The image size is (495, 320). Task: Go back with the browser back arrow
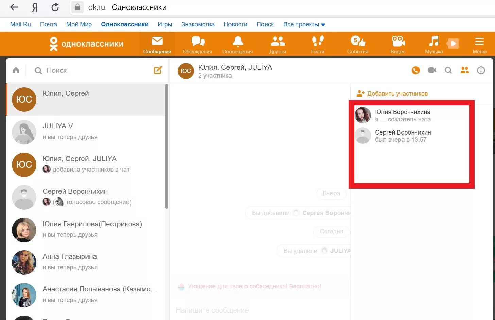(x=14, y=7)
